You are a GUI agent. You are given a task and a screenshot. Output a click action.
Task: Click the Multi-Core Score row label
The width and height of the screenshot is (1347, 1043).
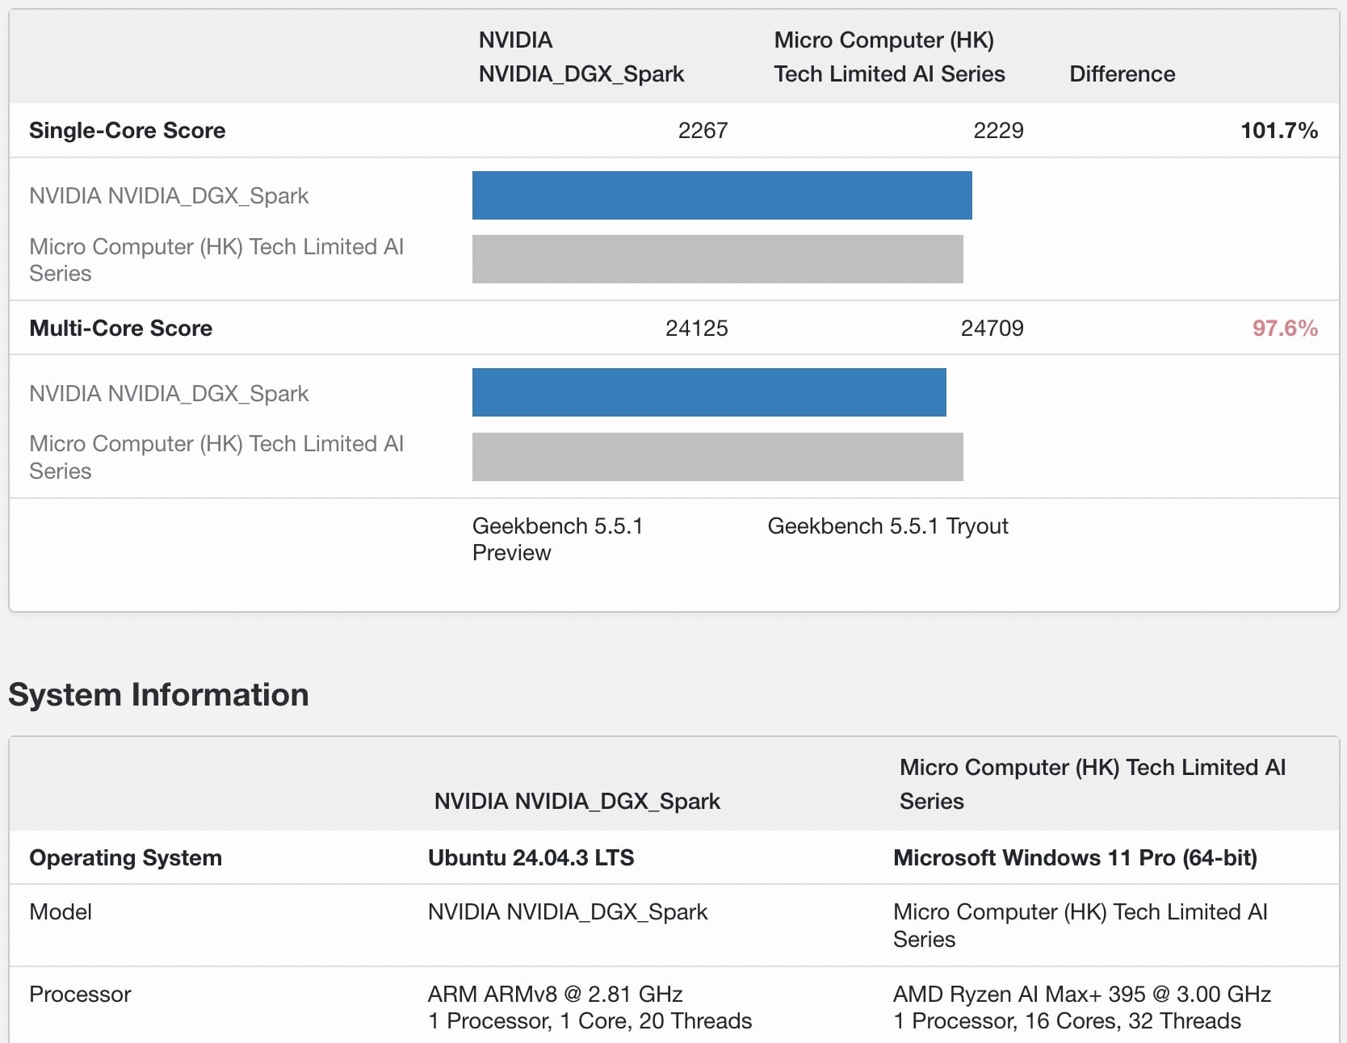point(120,328)
